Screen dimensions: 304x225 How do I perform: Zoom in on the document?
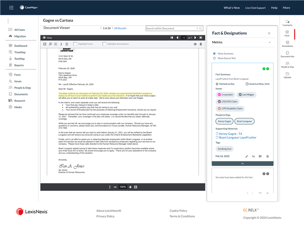130,187
